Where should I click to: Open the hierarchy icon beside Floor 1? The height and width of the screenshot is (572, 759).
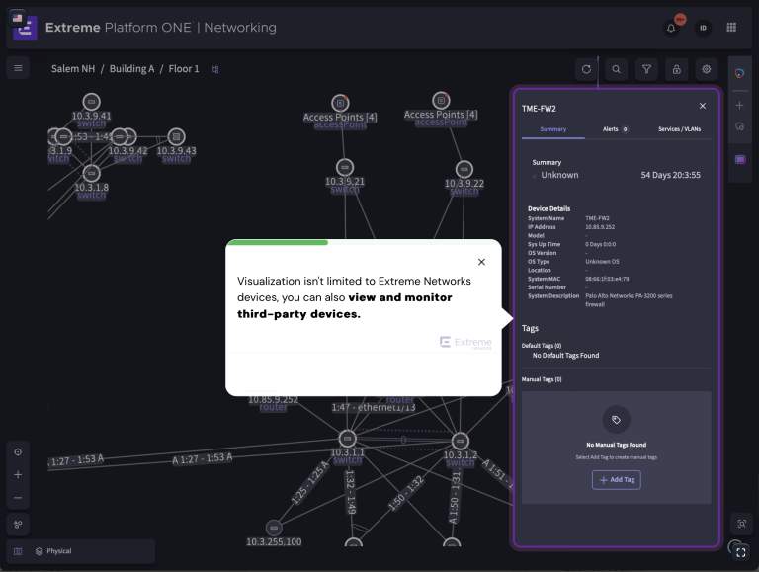coord(215,69)
